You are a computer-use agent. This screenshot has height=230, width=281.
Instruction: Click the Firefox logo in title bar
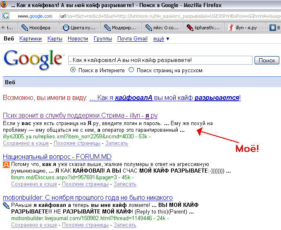[x=3, y=4]
